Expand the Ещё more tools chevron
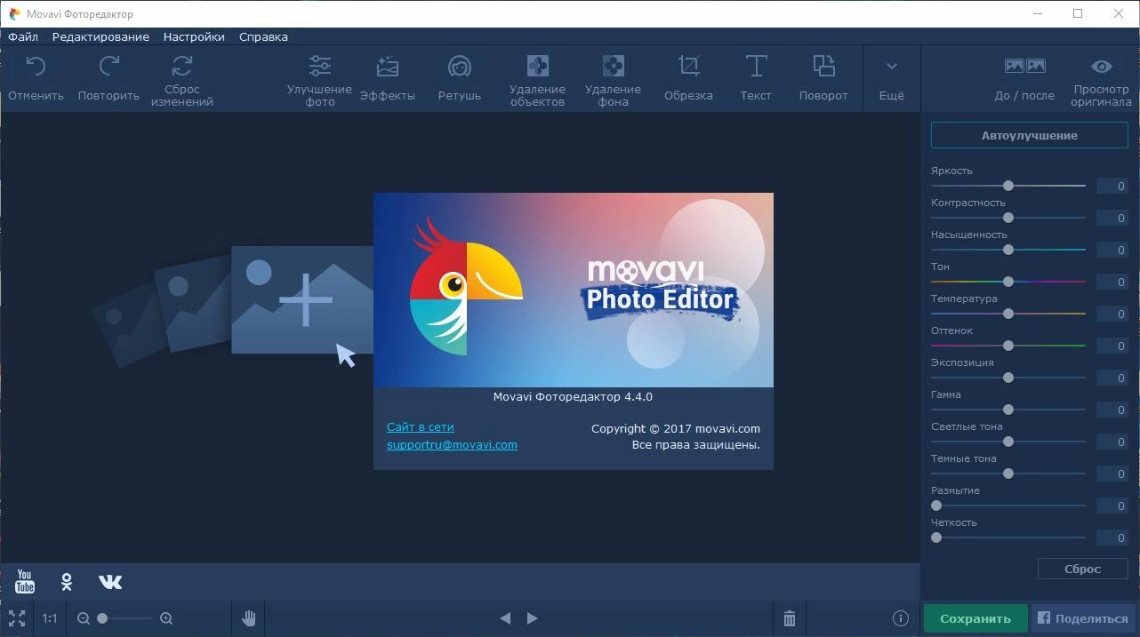 (x=892, y=67)
